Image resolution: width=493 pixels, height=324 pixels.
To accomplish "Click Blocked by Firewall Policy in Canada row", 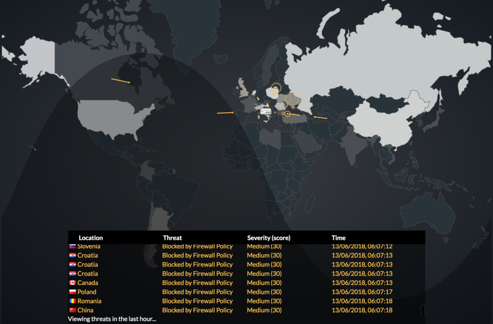I will click(197, 283).
